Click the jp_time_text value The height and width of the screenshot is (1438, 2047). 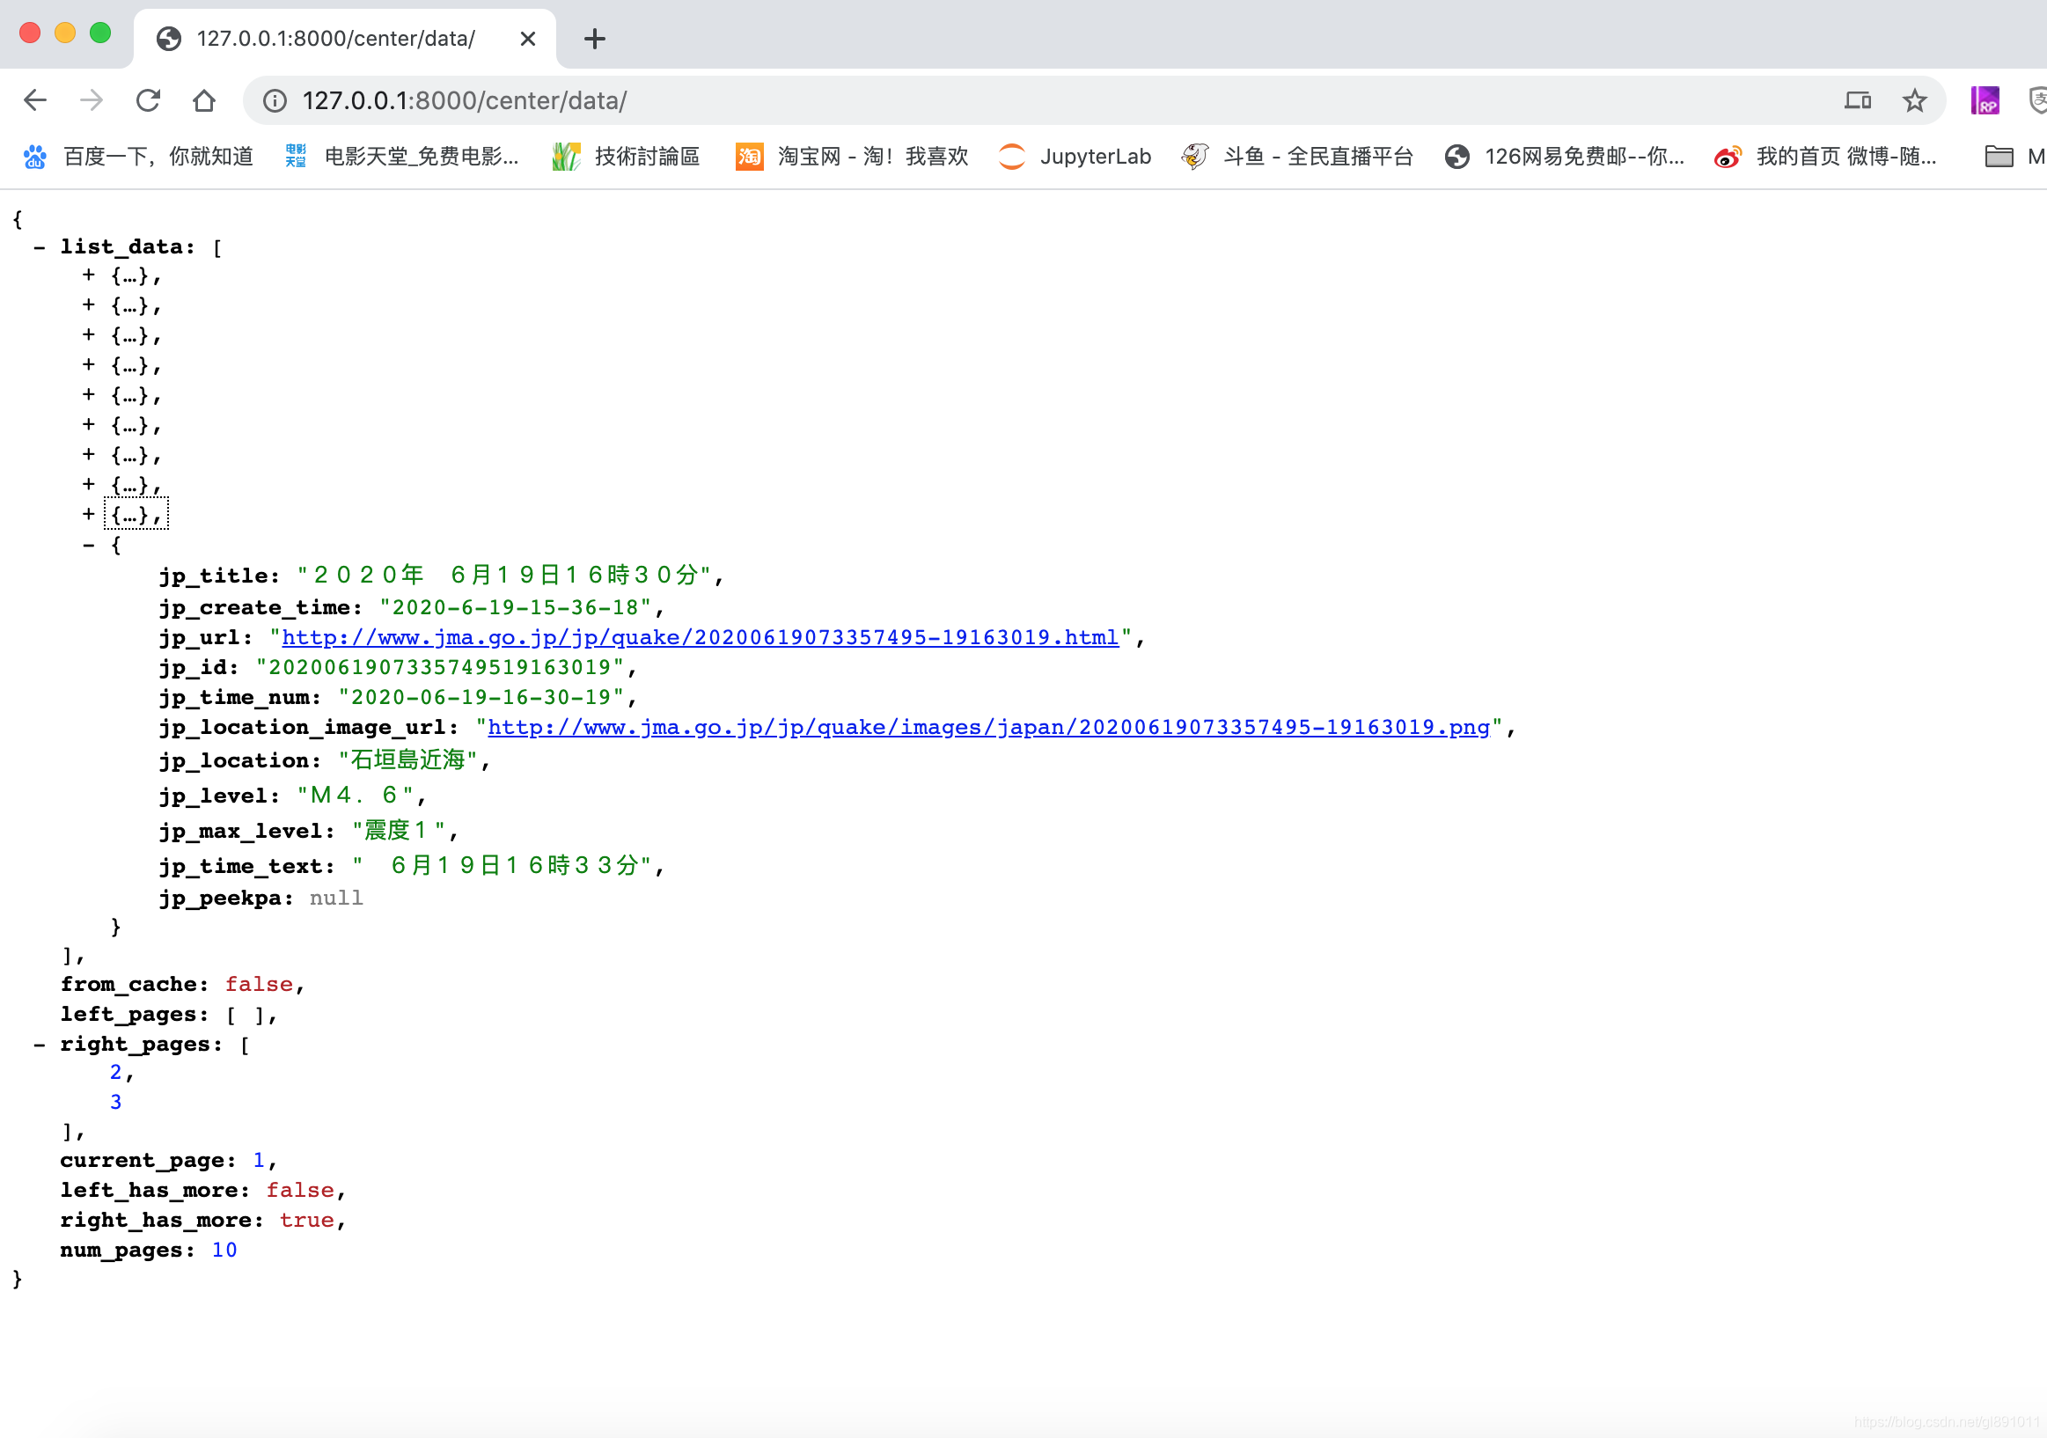click(x=502, y=866)
